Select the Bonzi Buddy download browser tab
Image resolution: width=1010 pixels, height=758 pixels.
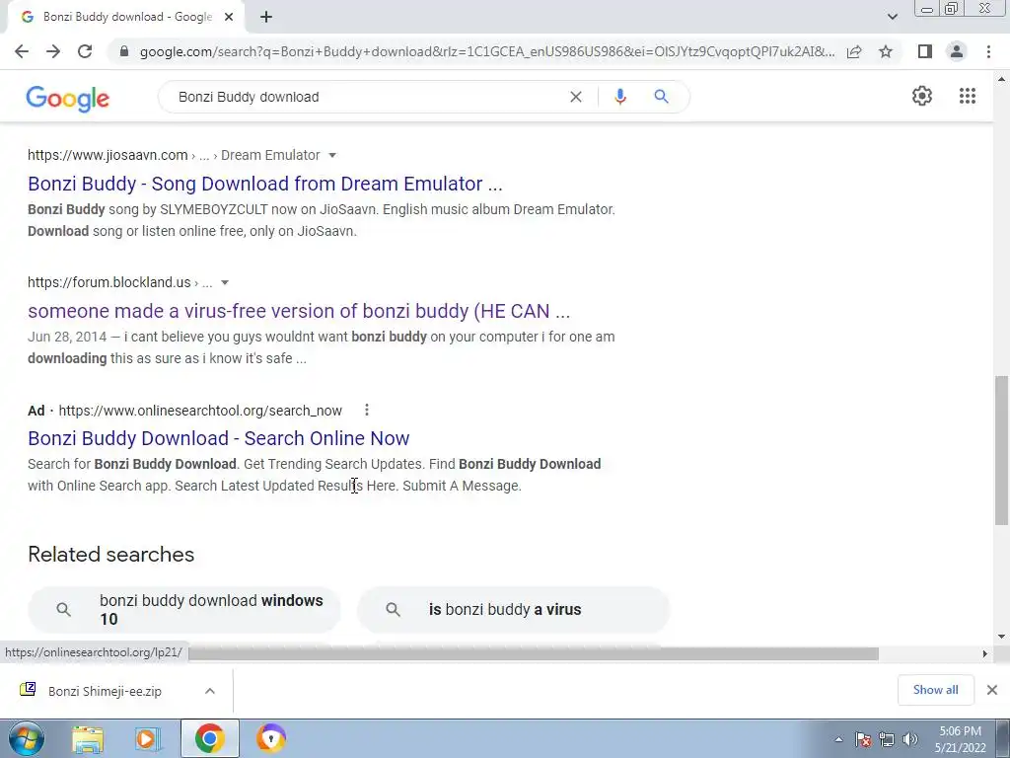126,18
